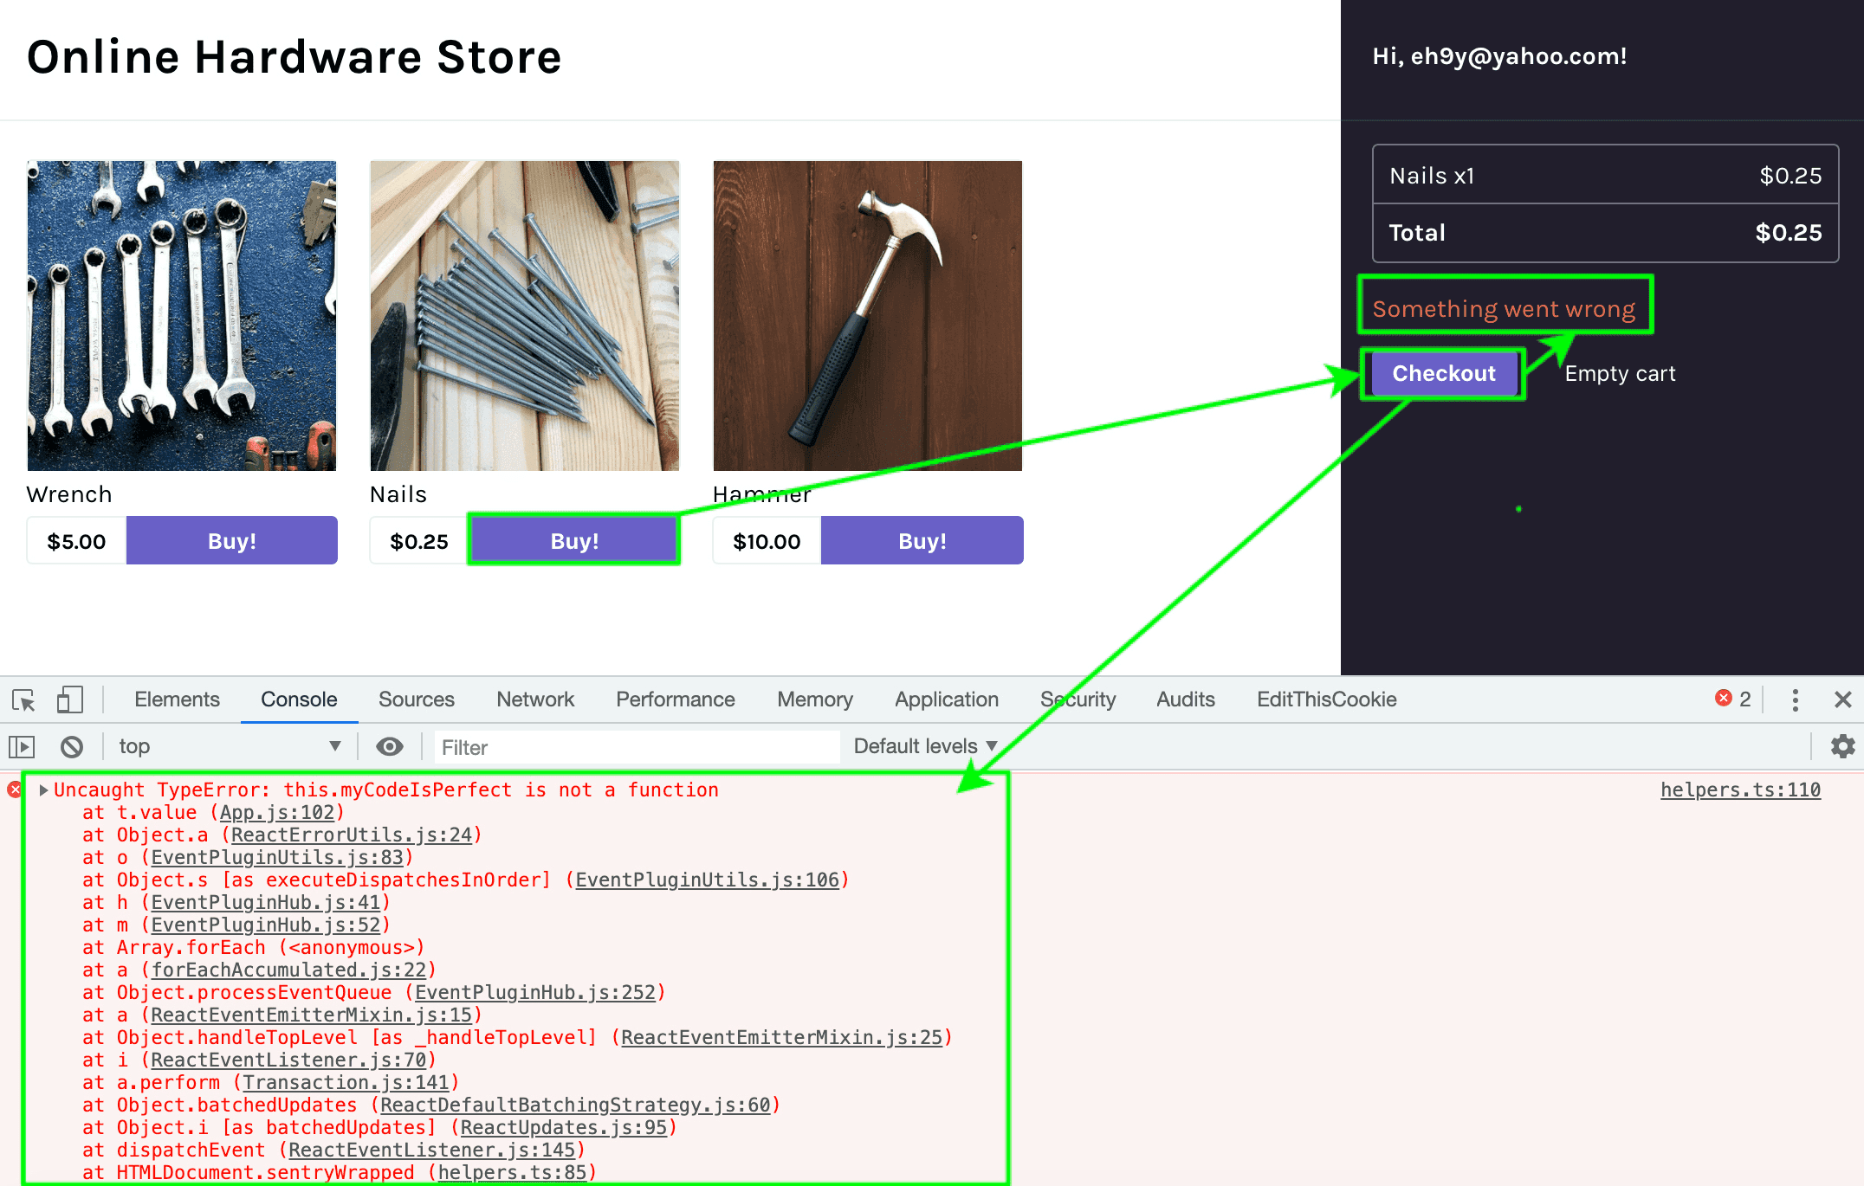Image resolution: width=1864 pixels, height=1186 pixels.
Task: Open the DevTools three-dot menu
Action: [1796, 699]
